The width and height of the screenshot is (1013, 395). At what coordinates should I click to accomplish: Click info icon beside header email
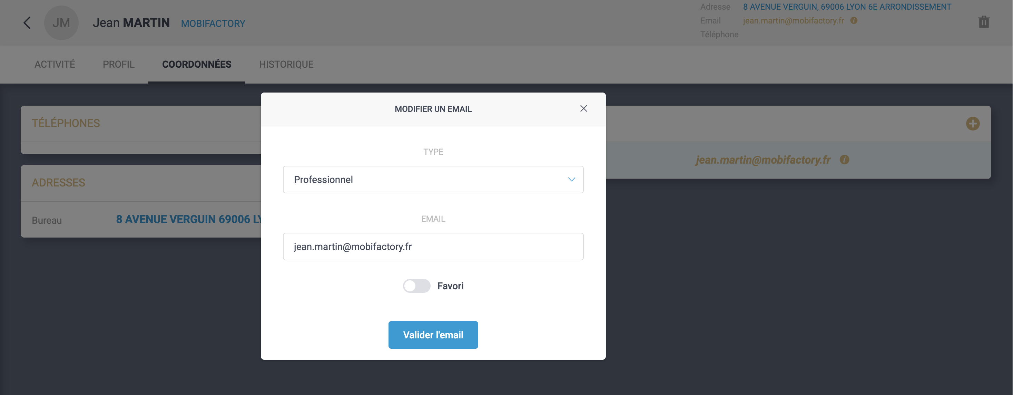point(854,20)
